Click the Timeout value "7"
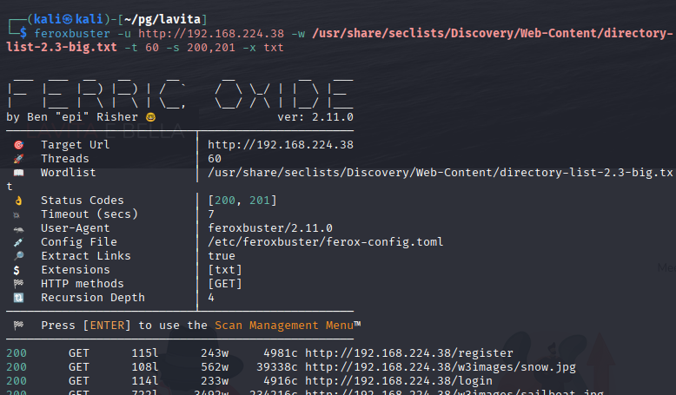Image resolution: width=676 pixels, height=395 pixels. click(x=211, y=214)
